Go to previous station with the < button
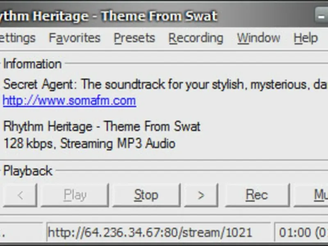Screen dimensions: 328x246 point(20,195)
